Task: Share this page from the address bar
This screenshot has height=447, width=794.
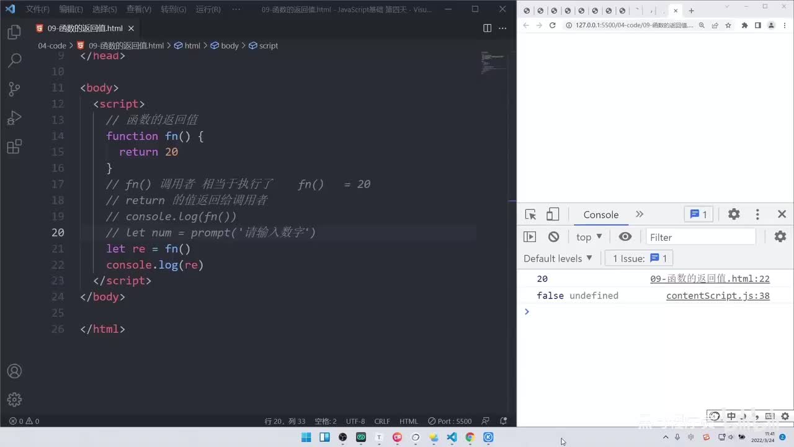Action: [715, 25]
